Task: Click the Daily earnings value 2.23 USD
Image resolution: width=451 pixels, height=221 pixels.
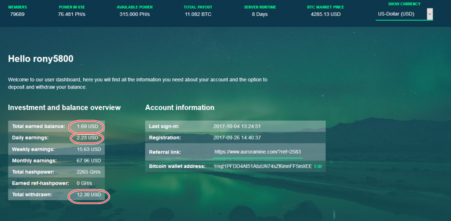Action: point(87,138)
